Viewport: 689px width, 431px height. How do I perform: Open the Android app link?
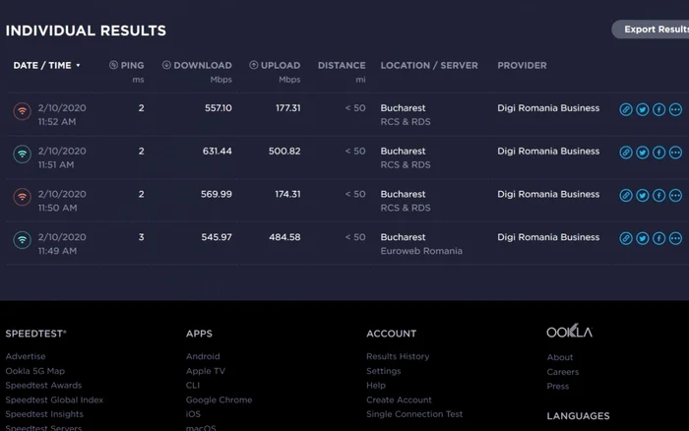(203, 356)
